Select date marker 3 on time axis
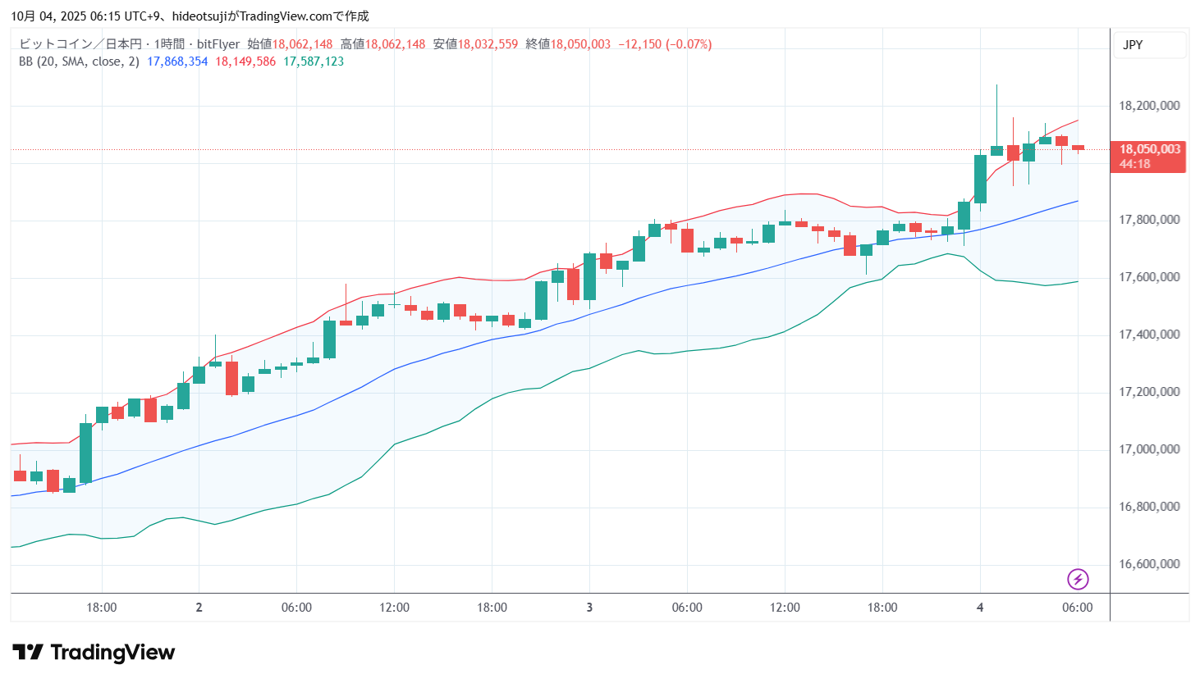The height and width of the screenshot is (683, 1200). (x=589, y=608)
